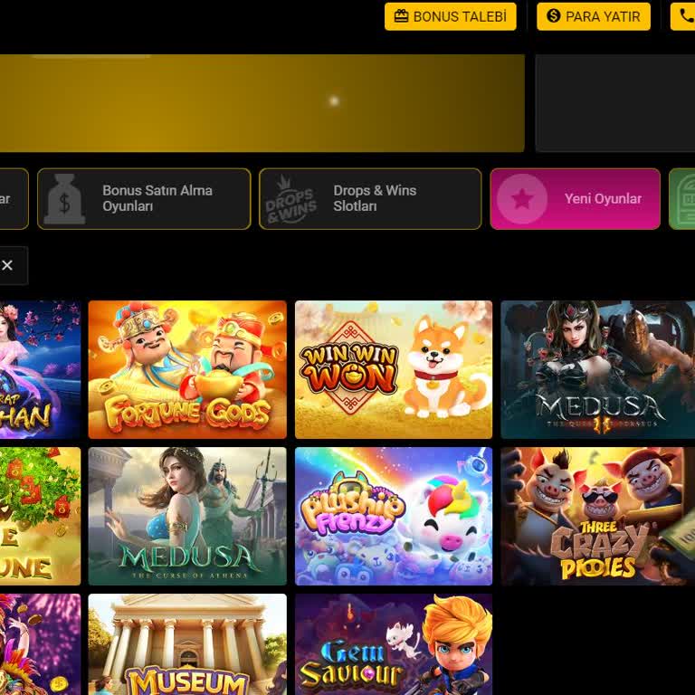Launch the Gem Saviour game

click(x=394, y=644)
